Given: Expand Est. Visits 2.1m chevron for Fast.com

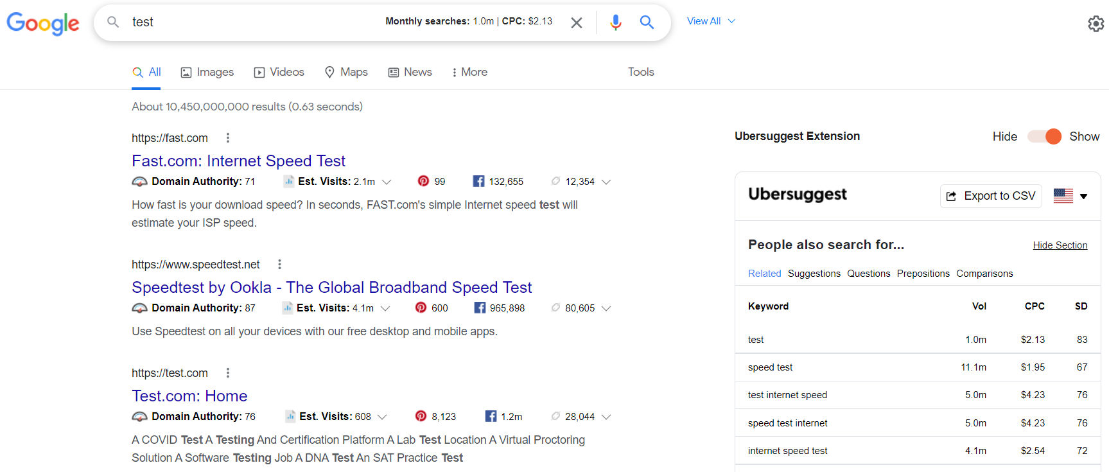Looking at the screenshot, I should tap(387, 182).
